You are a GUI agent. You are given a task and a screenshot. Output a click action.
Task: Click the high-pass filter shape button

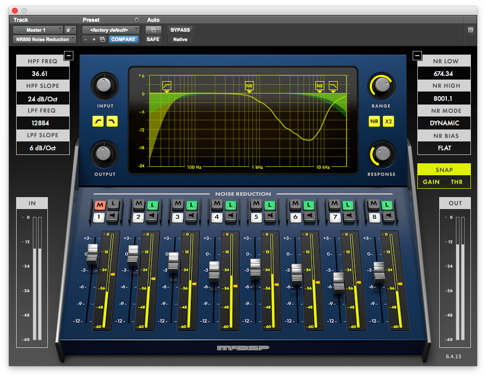click(98, 122)
